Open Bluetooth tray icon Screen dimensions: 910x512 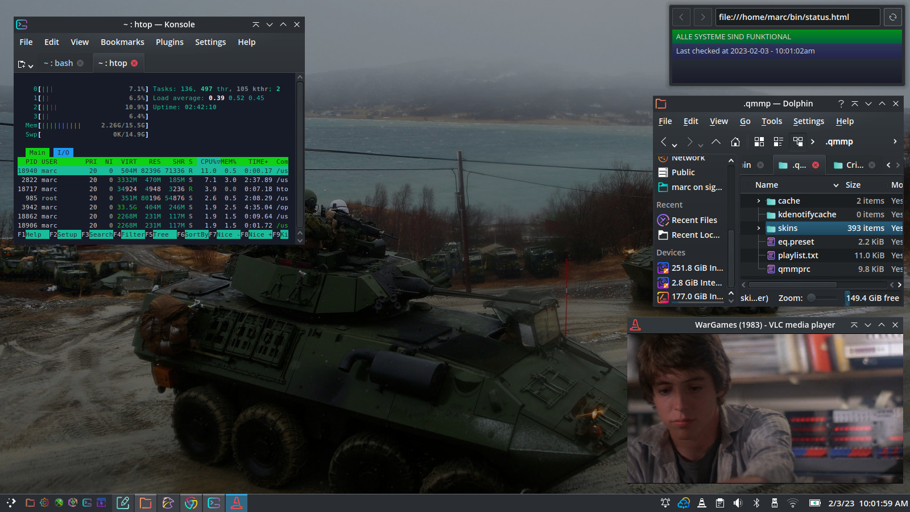coord(756,503)
